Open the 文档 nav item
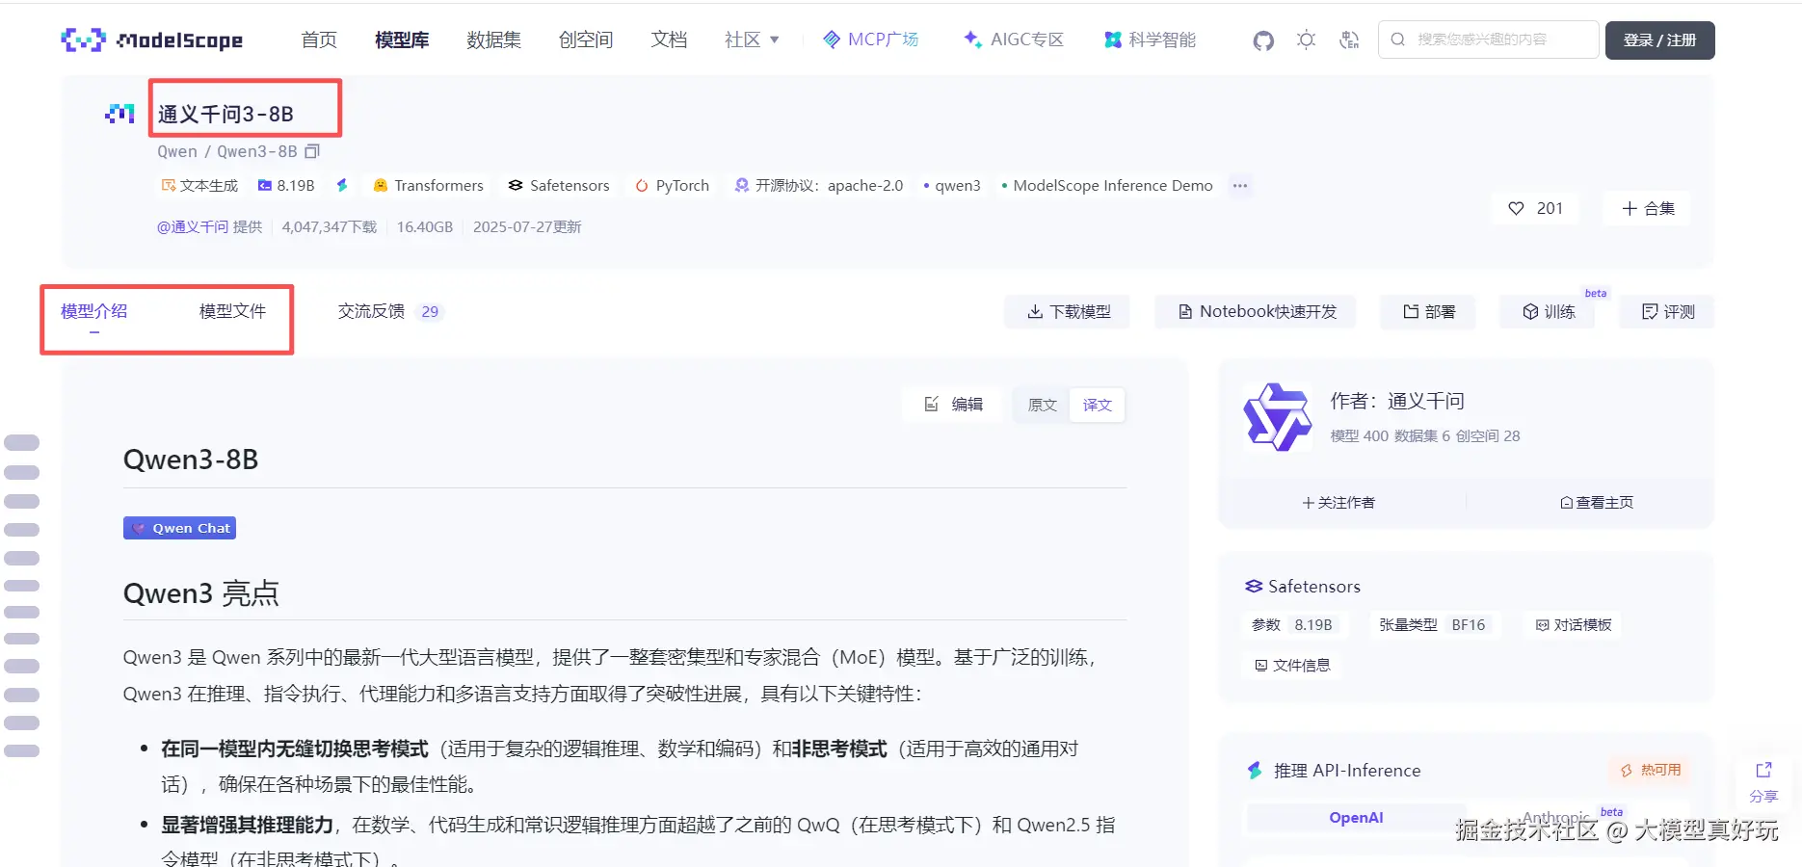 [x=669, y=39]
